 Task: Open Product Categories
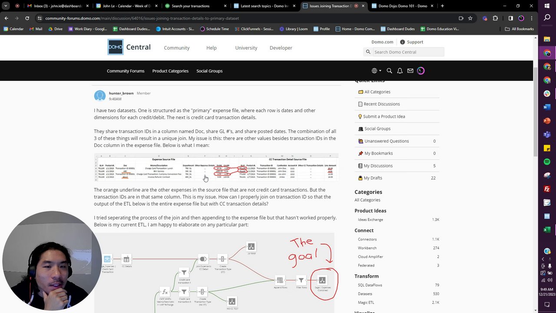(170, 71)
